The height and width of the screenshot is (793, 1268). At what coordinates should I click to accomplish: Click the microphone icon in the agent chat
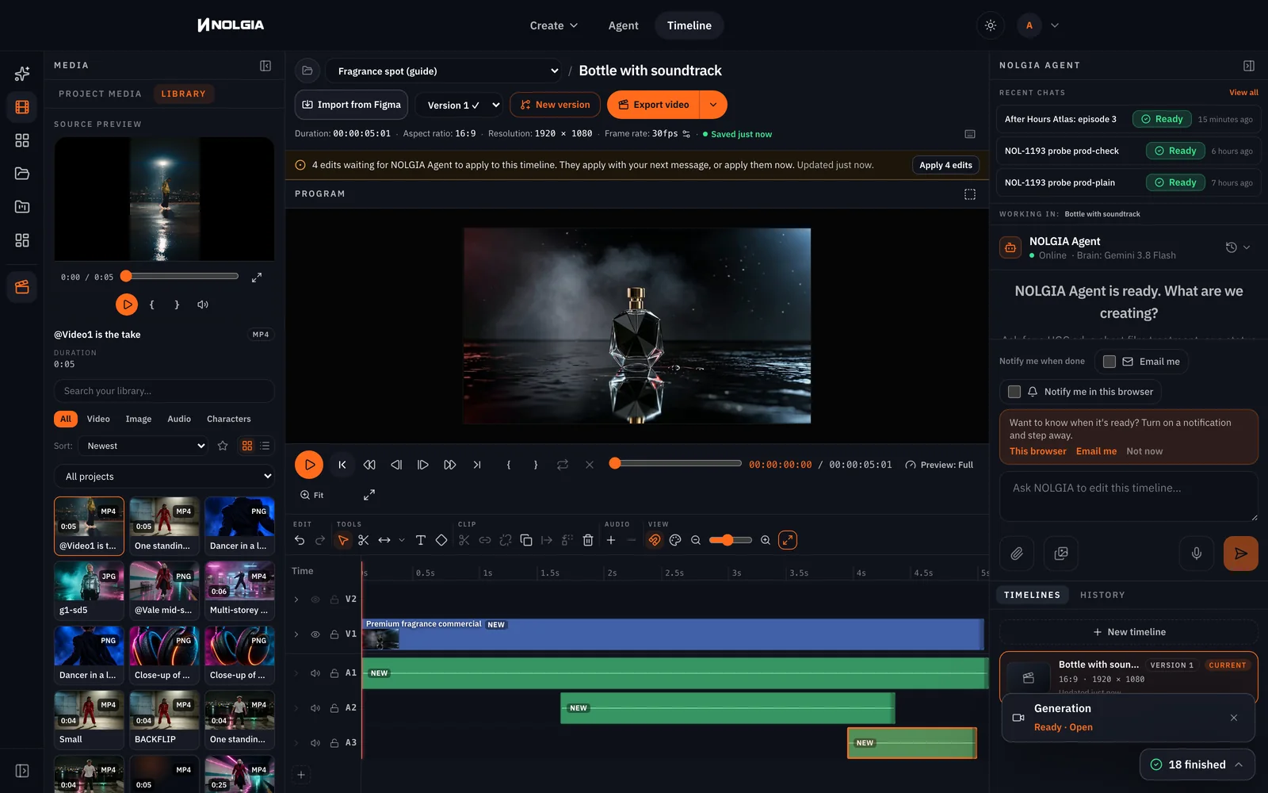point(1197,554)
